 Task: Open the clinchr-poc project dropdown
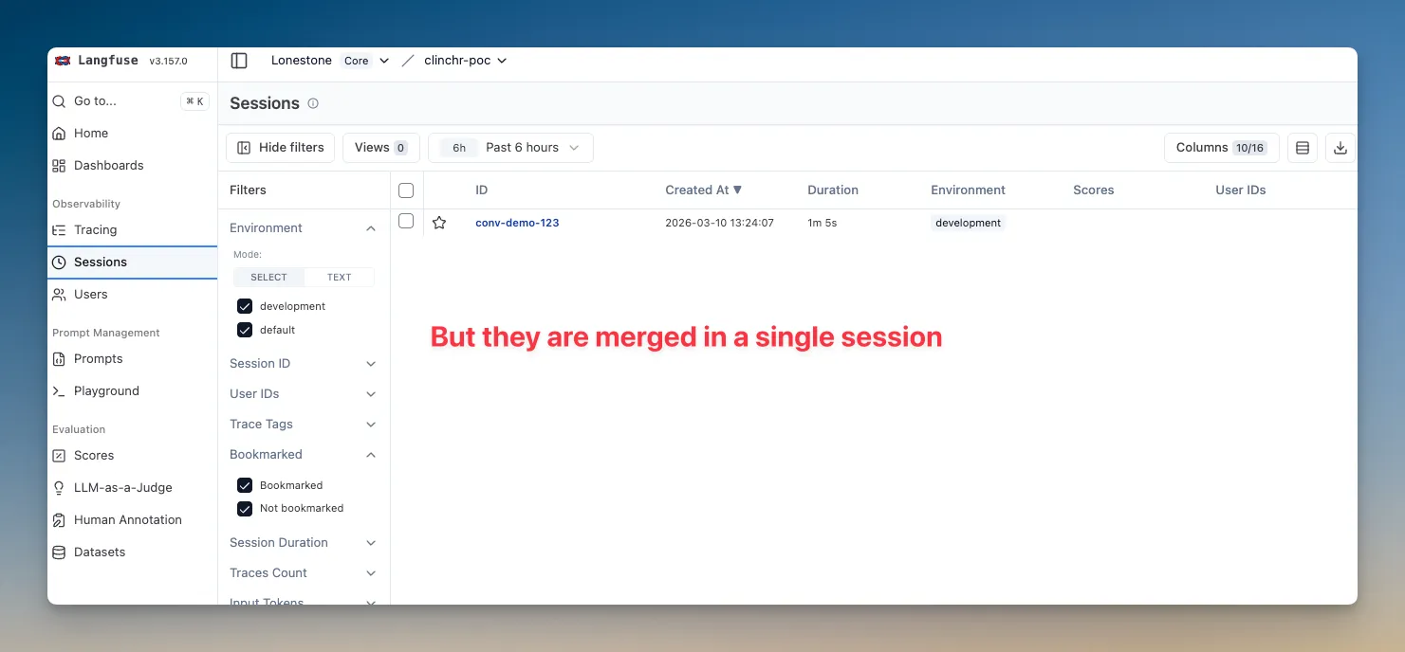pos(465,61)
